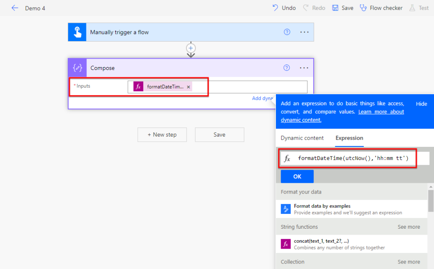This screenshot has height=269, width=434.
Task: Click the back arrow next to Demo 4
Action: click(x=15, y=8)
